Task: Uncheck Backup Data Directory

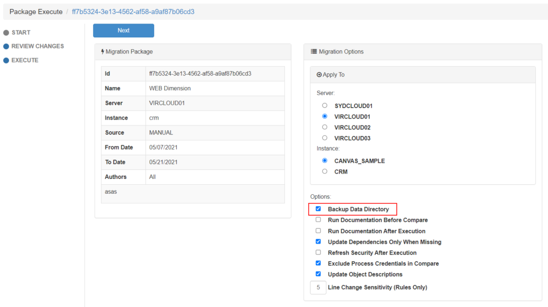Action: pyautogui.click(x=318, y=209)
